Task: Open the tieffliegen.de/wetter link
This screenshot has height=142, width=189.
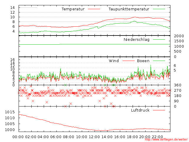Action: [x=166, y=139]
